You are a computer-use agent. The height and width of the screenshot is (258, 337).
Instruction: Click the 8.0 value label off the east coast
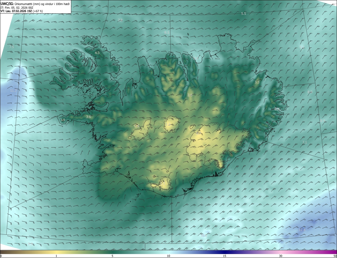click(310, 92)
